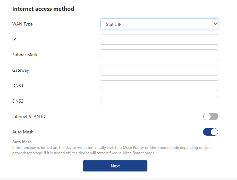Click the DNS2 input field
The height and width of the screenshot is (180, 237).
[x=159, y=101]
